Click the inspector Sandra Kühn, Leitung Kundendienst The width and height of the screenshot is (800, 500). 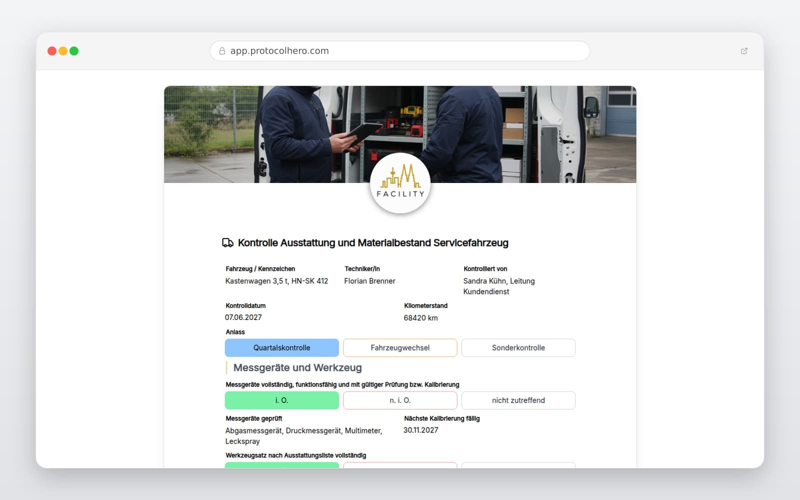499,286
